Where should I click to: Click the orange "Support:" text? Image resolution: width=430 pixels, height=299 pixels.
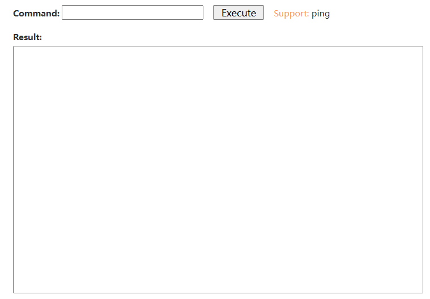tap(291, 13)
